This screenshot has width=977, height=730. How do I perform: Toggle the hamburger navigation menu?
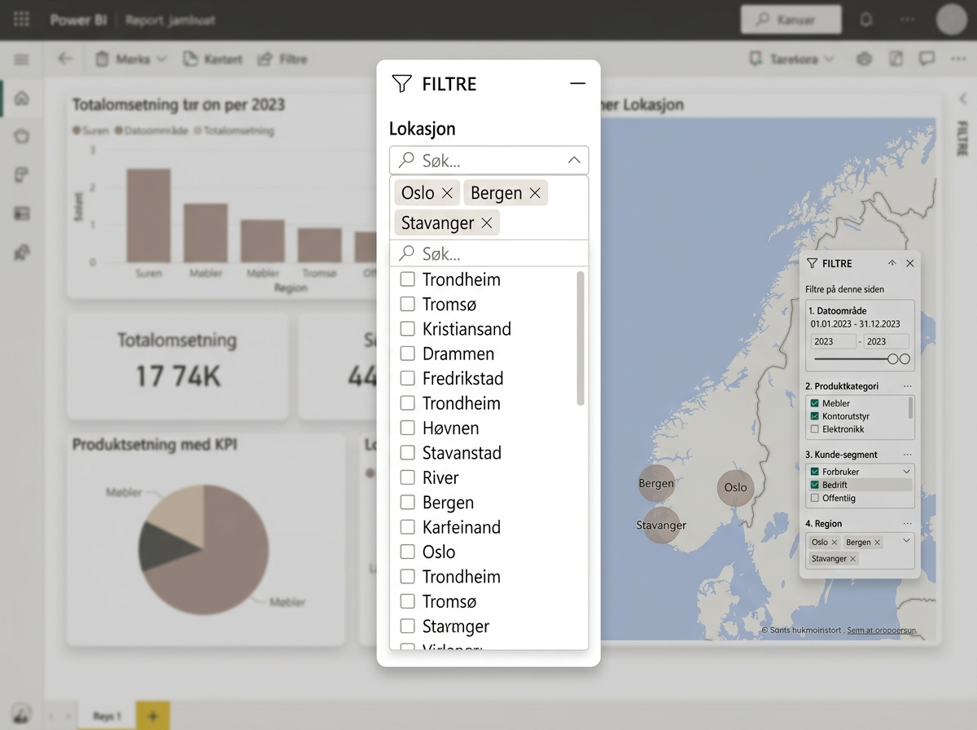pyautogui.click(x=21, y=59)
